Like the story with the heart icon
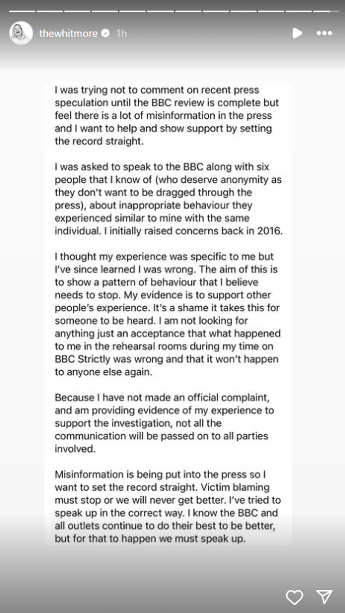This screenshot has width=345, height=613. click(x=294, y=597)
